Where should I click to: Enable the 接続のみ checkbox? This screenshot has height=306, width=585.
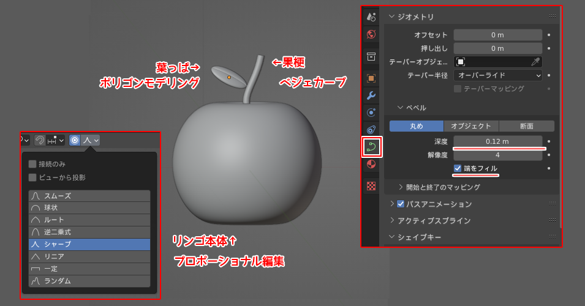32,164
